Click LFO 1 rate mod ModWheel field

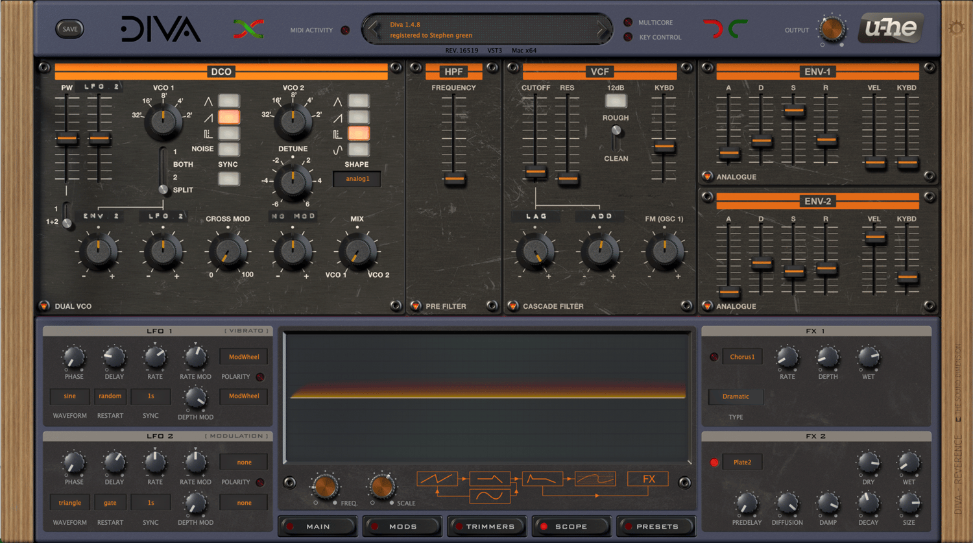pyautogui.click(x=244, y=357)
